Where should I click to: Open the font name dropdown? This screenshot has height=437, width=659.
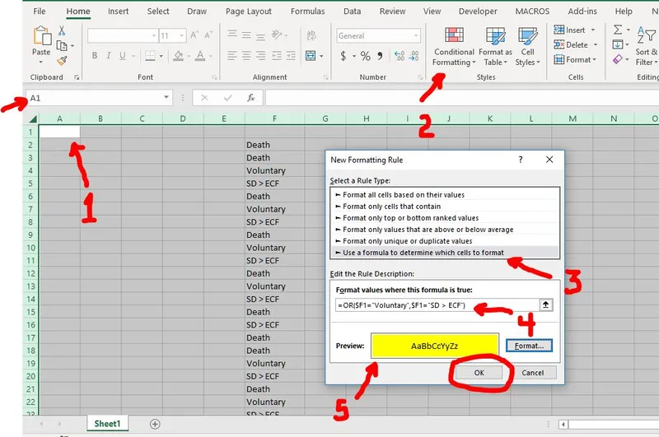click(x=154, y=35)
